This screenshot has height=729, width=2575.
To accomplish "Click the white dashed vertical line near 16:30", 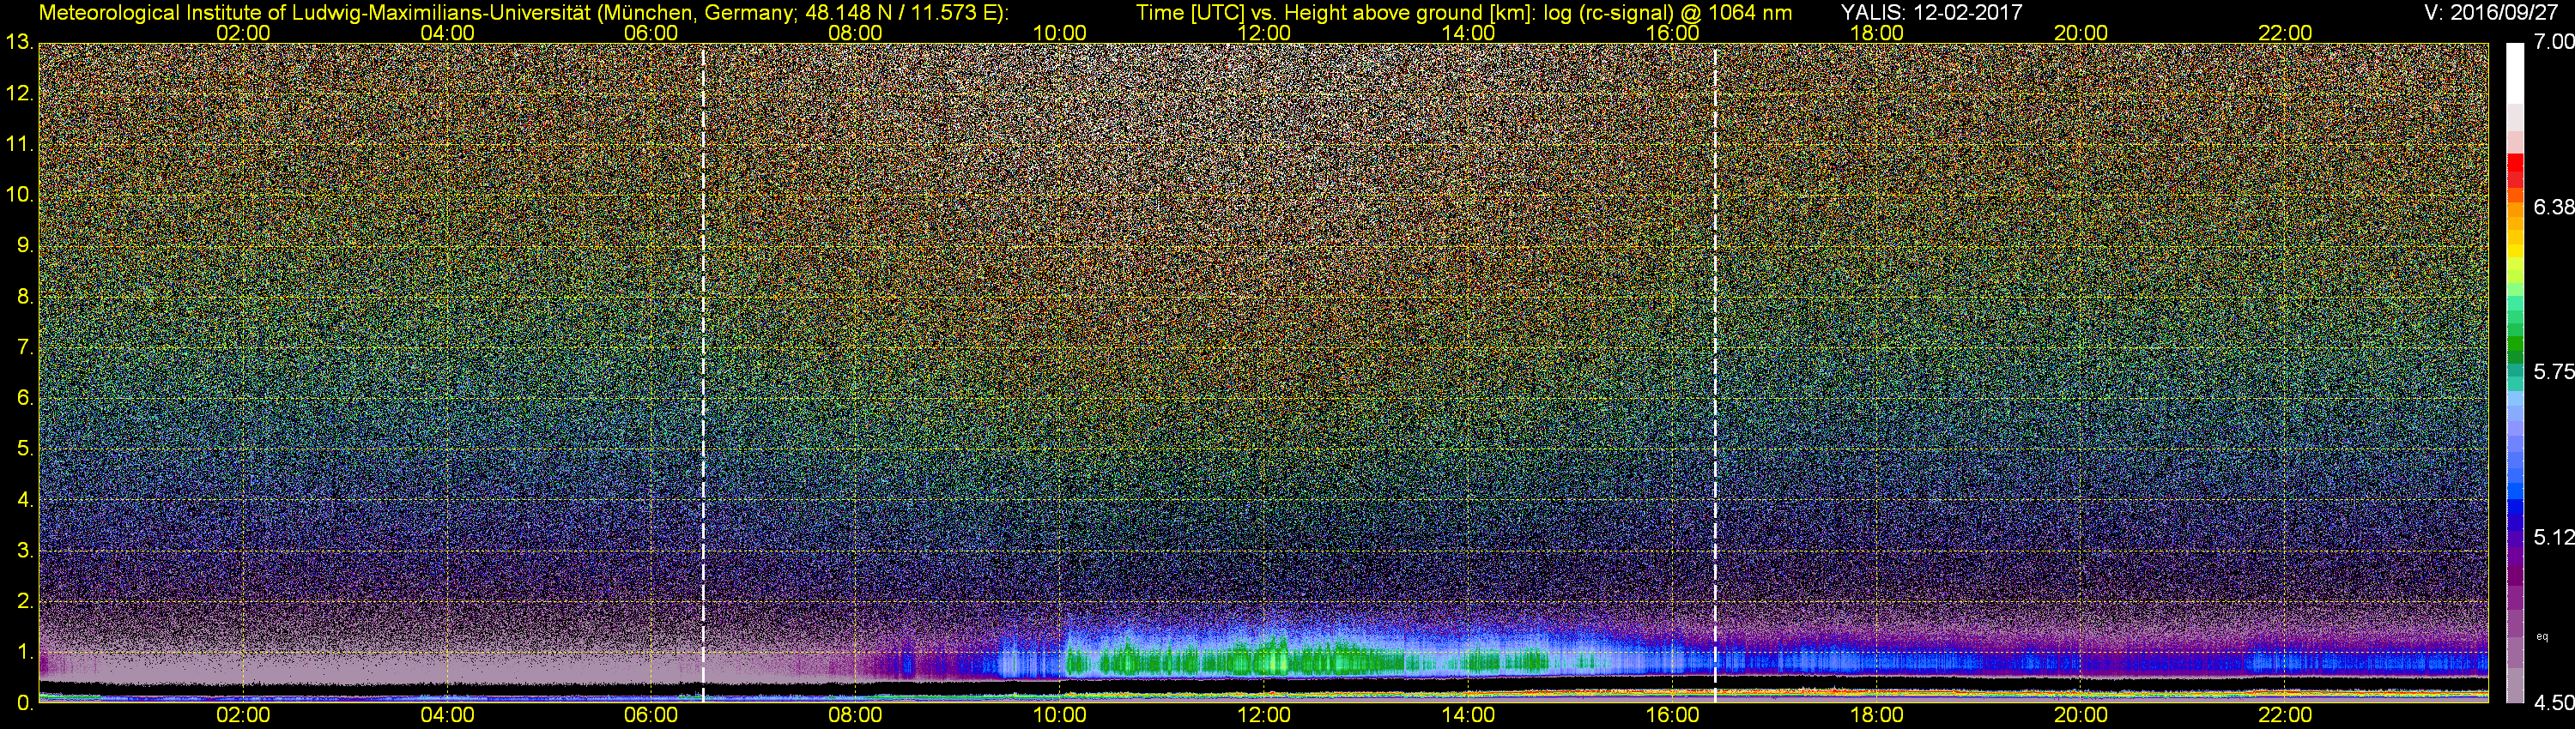I will (x=1715, y=373).
